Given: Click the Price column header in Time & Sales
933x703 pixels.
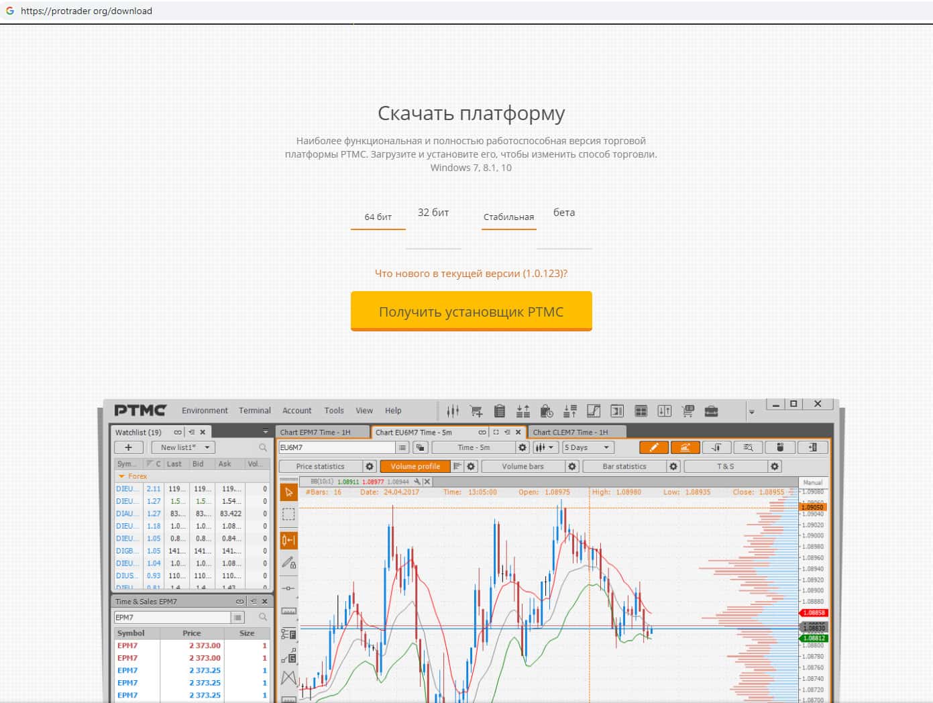Looking at the screenshot, I should click(192, 633).
